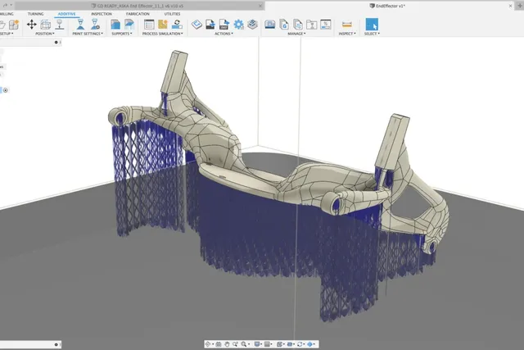
Task: Close the EndEffector v1 document tab
Action: click(510, 6)
